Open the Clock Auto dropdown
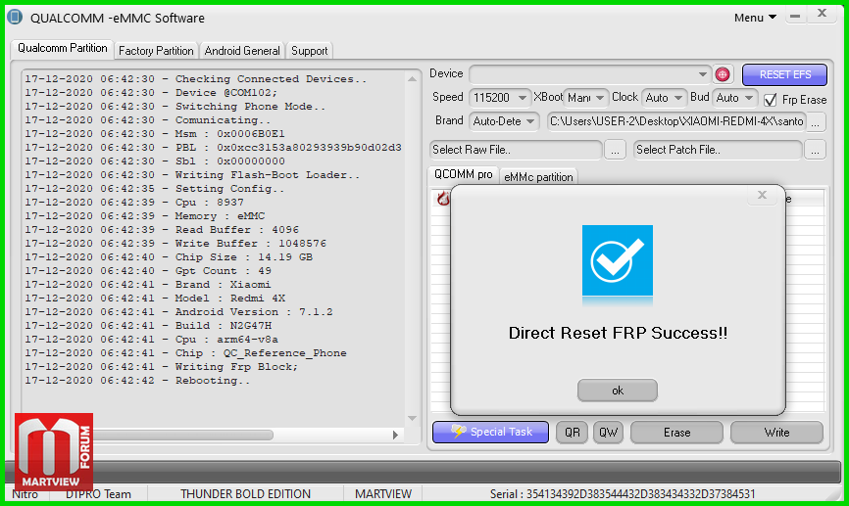 pyautogui.click(x=665, y=98)
